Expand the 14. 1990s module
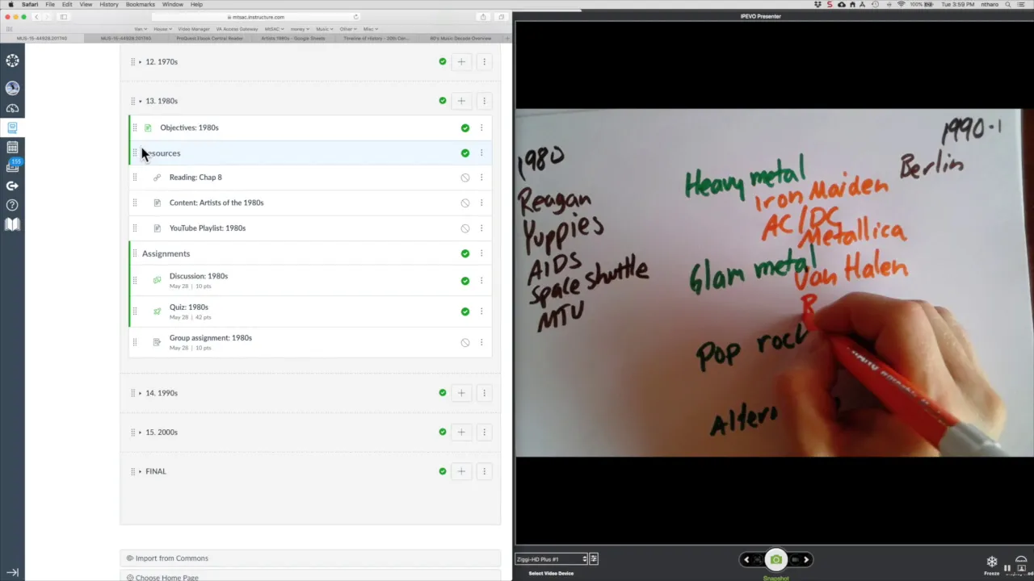The width and height of the screenshot is (1034, 581). point(140,393)
